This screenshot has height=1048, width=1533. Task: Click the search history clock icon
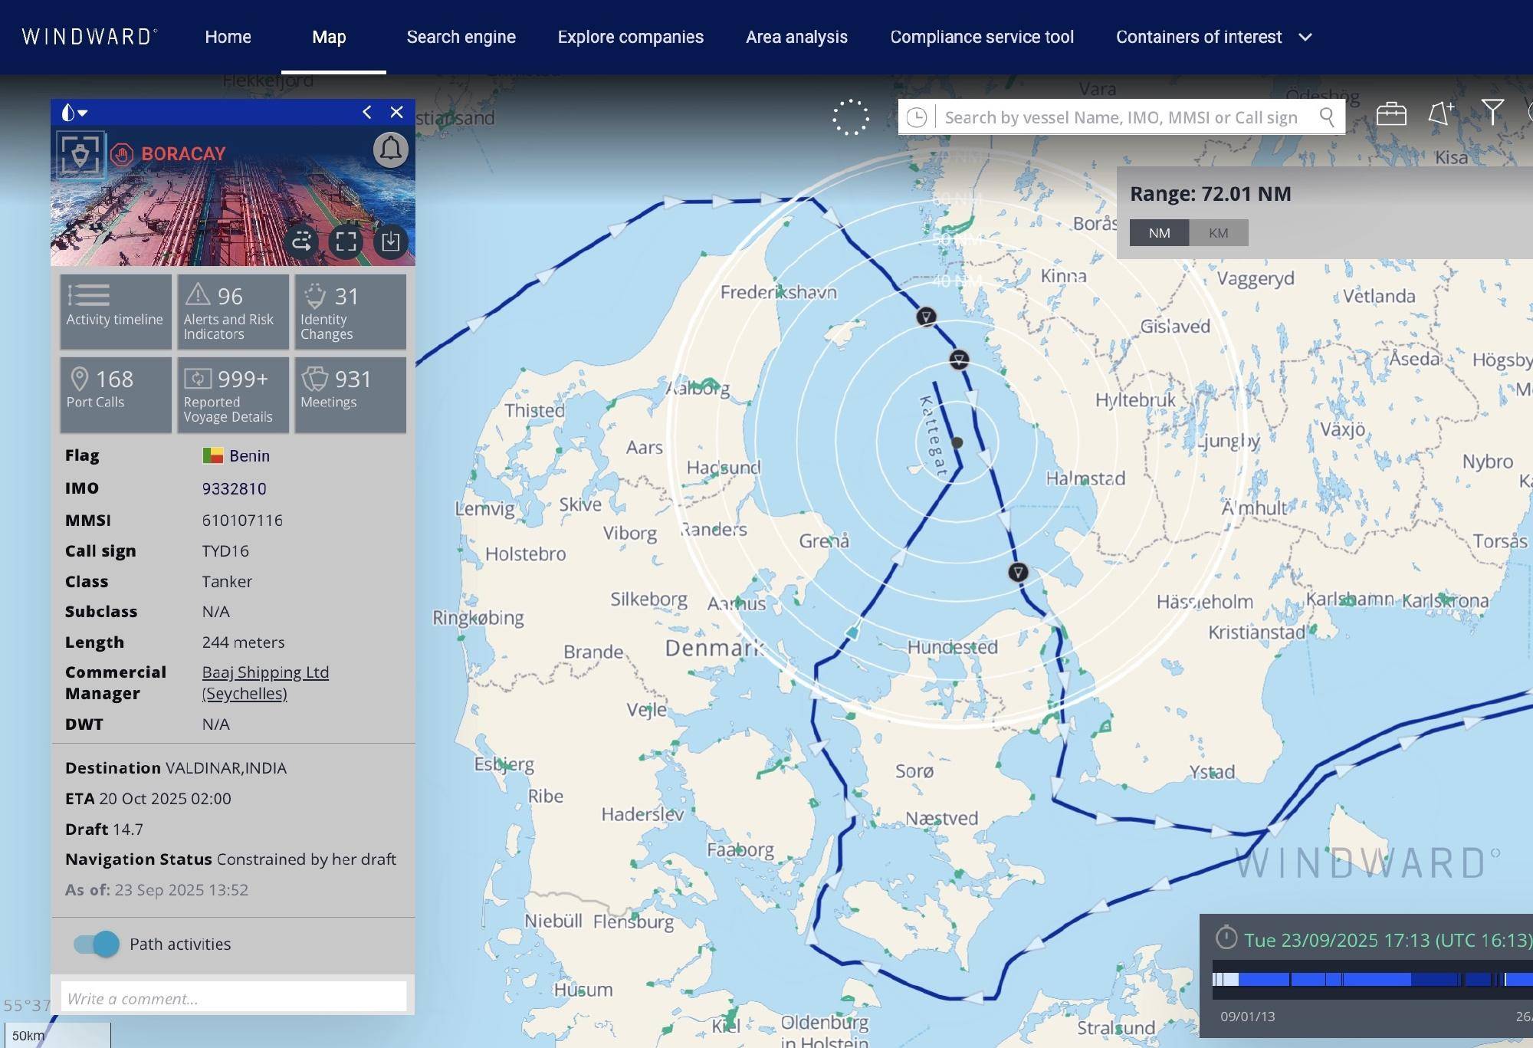pyautogui.click(x=917, y=117)
